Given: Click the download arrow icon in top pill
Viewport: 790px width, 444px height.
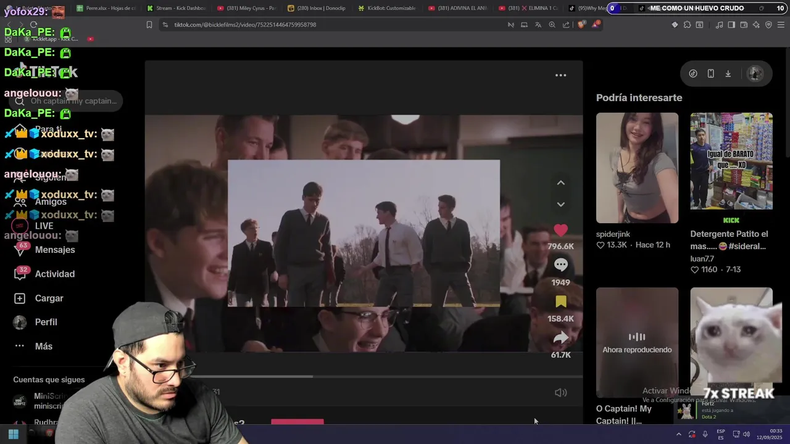Looking at the screenshot, I should (728, 73).
